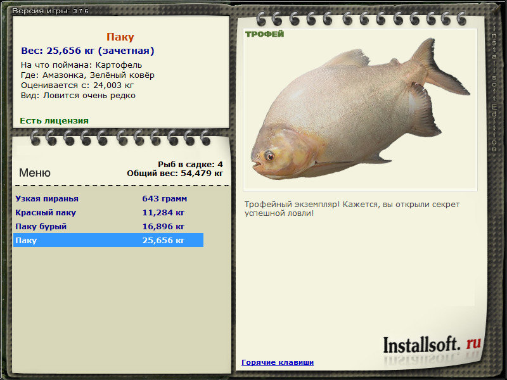Click the ТРОФЕЙ label above the fish image
This screenshot has height=380, width=507.
click(264, 34)
